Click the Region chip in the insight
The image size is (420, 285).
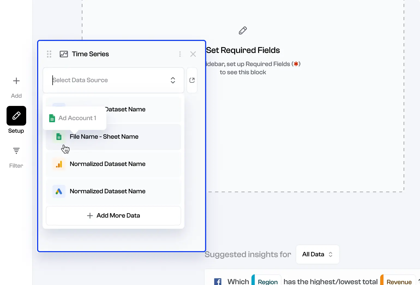267,281
